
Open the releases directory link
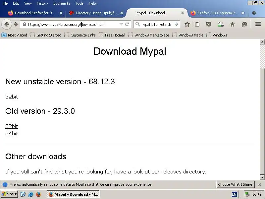(184, 171)
